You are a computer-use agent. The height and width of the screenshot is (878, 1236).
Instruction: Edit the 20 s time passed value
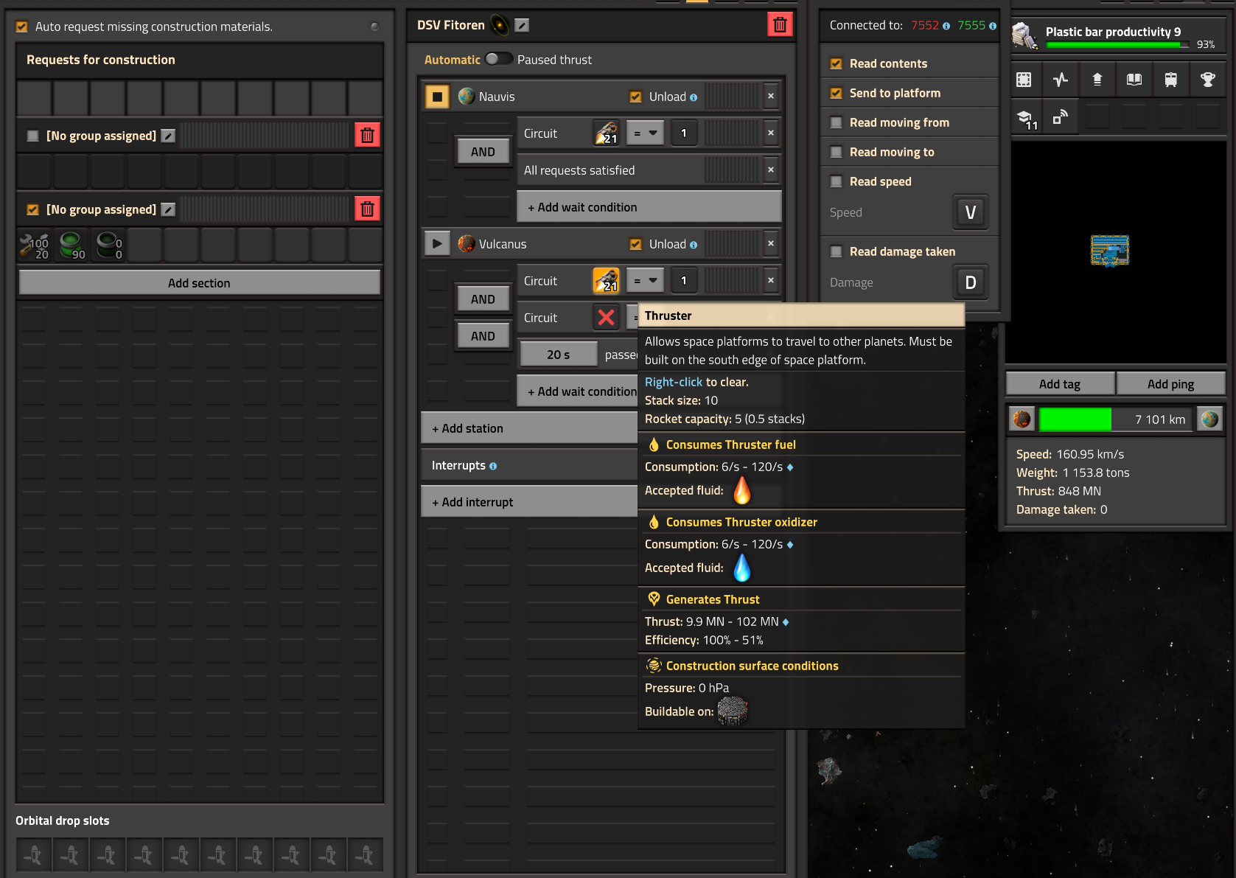click(x=558, y=355)
